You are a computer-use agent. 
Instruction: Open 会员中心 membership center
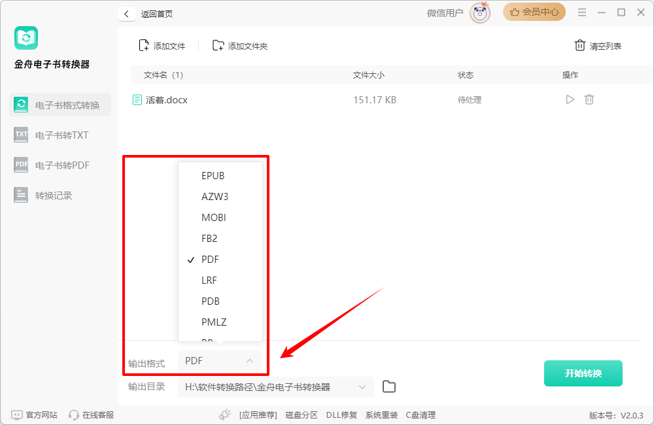[534, 12]
